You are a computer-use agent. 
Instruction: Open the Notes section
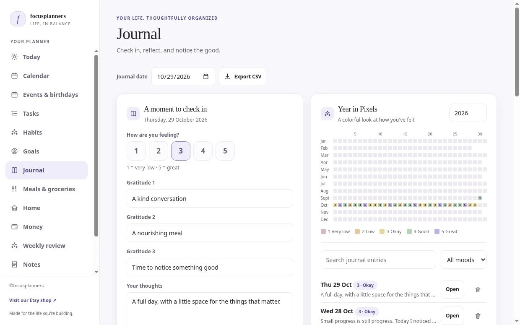(x=47, y=265)
